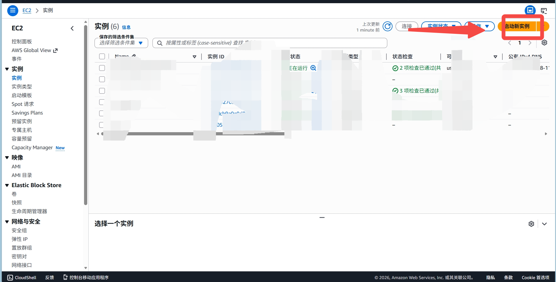Select the row showing 3 项检查已通过
556x282 pixels.
[102, 91]
